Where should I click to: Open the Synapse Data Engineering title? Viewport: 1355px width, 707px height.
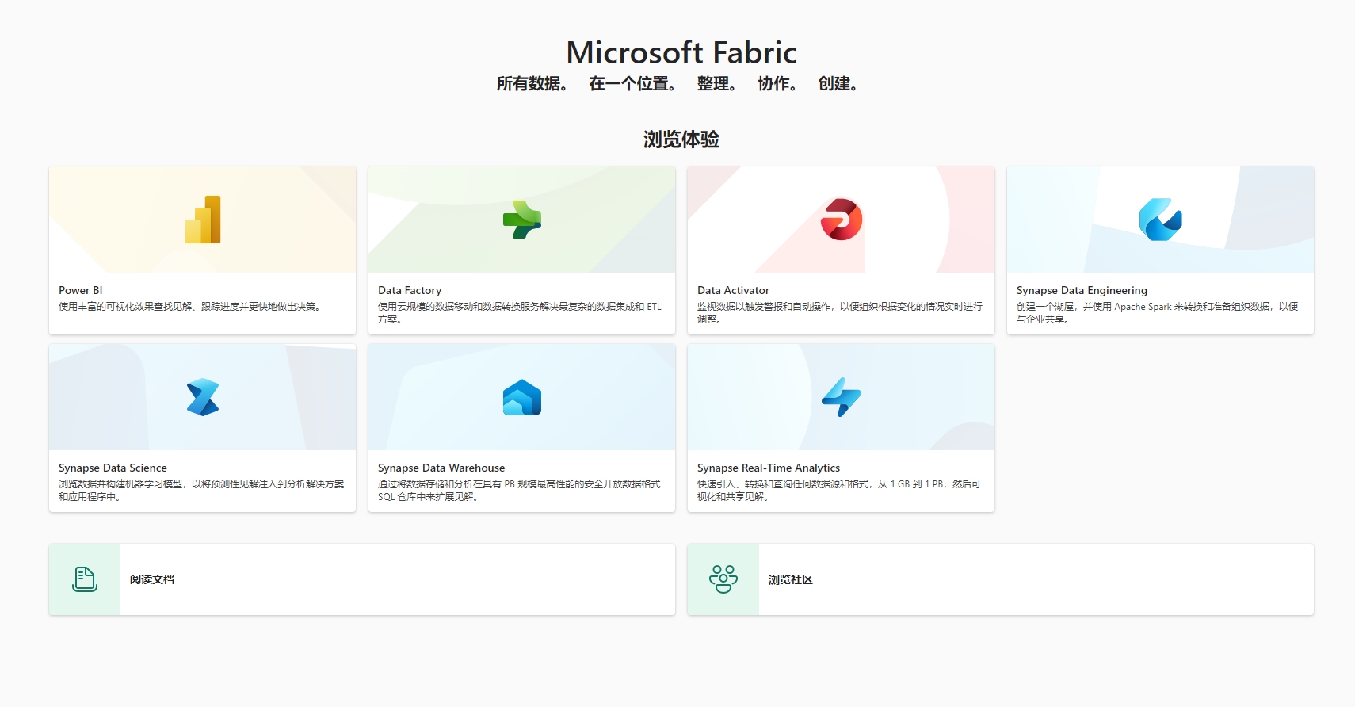click(1082, 290)
